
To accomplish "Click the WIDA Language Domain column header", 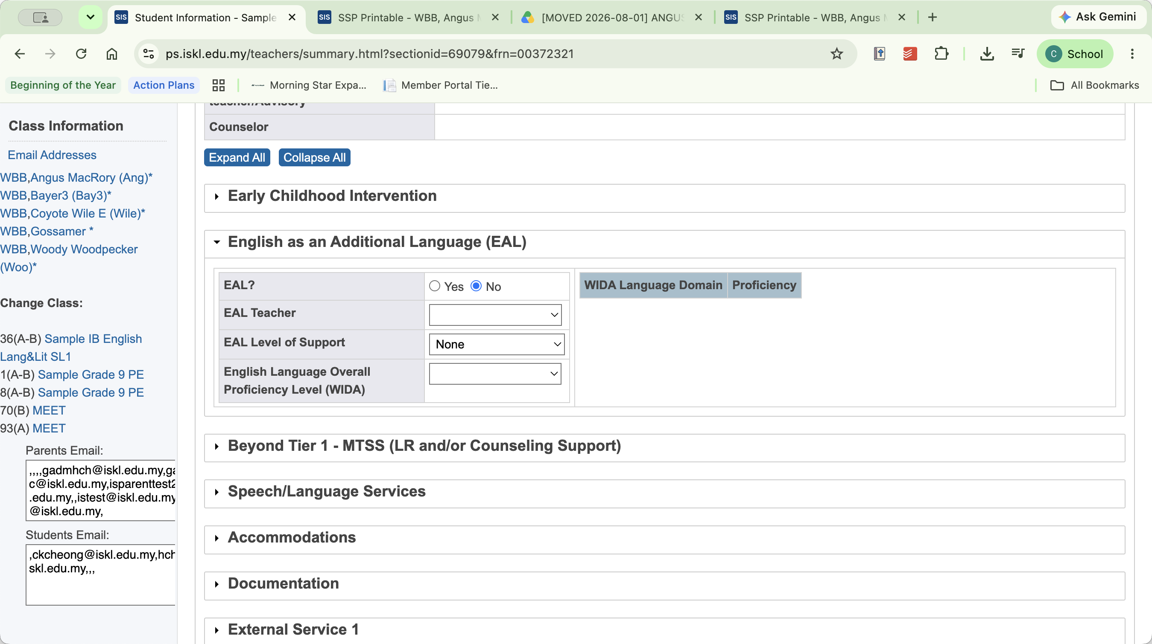I will (x=653, y=285).
